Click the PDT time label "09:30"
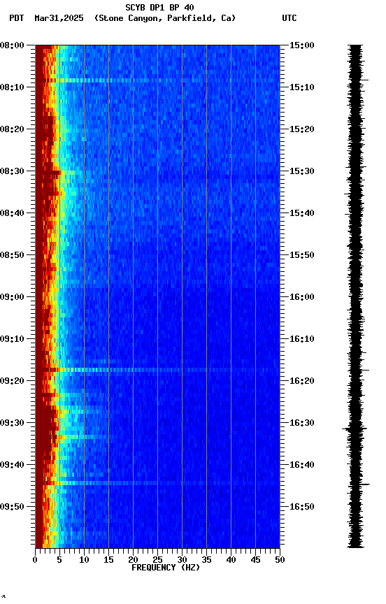This screenshot has height=604, width=386. point(12,423)
